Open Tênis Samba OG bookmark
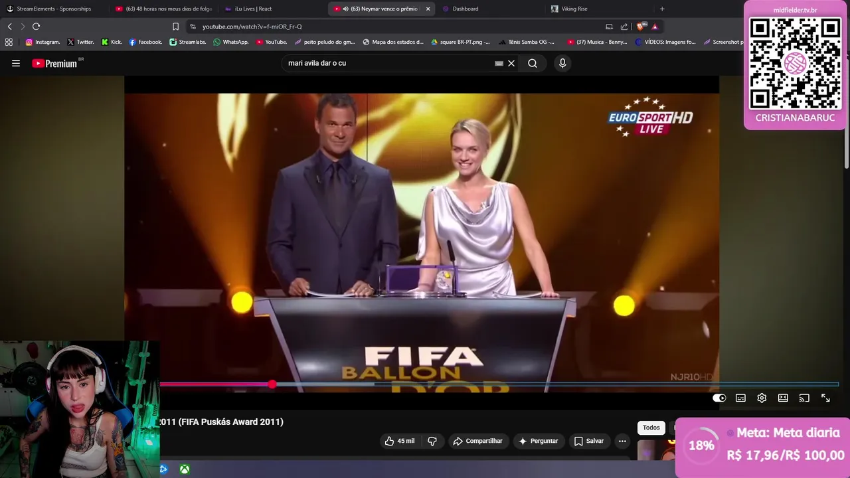 pyautogui.click(x=527, y=42)
